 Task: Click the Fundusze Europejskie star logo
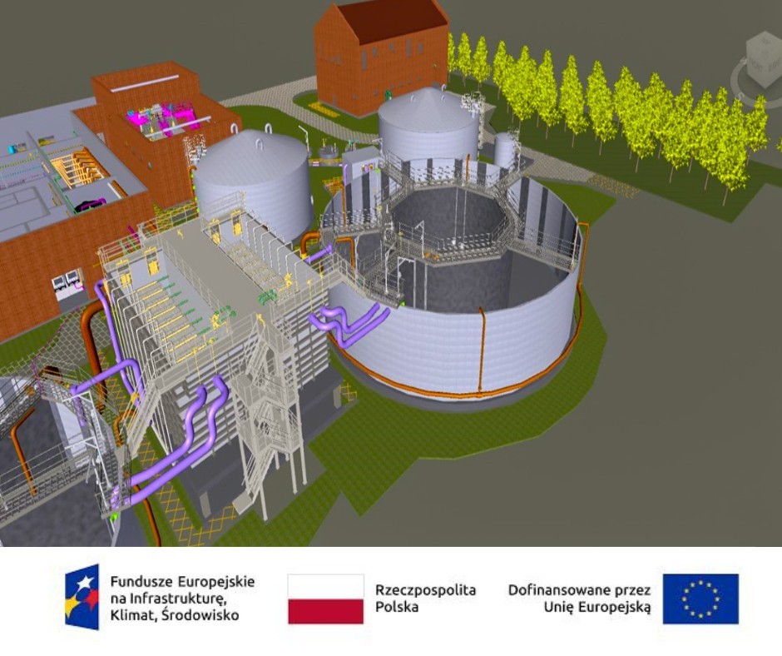pyautogui.click(x=82, y=597)
